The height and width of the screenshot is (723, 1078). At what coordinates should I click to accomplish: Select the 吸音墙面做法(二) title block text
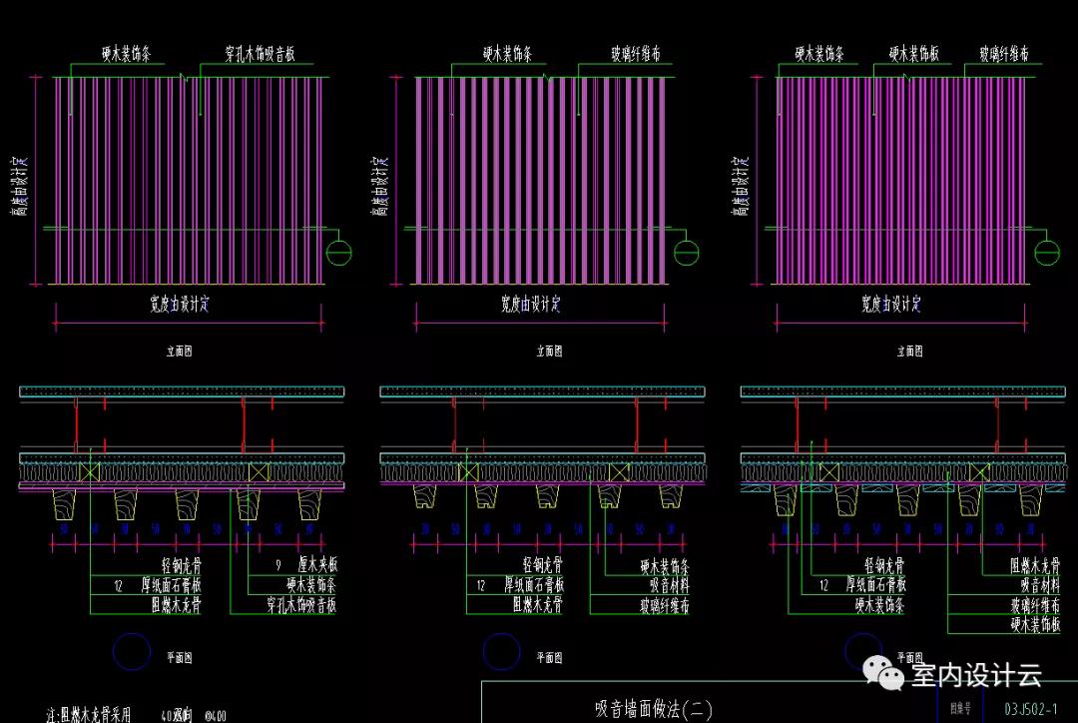point(654,709)
